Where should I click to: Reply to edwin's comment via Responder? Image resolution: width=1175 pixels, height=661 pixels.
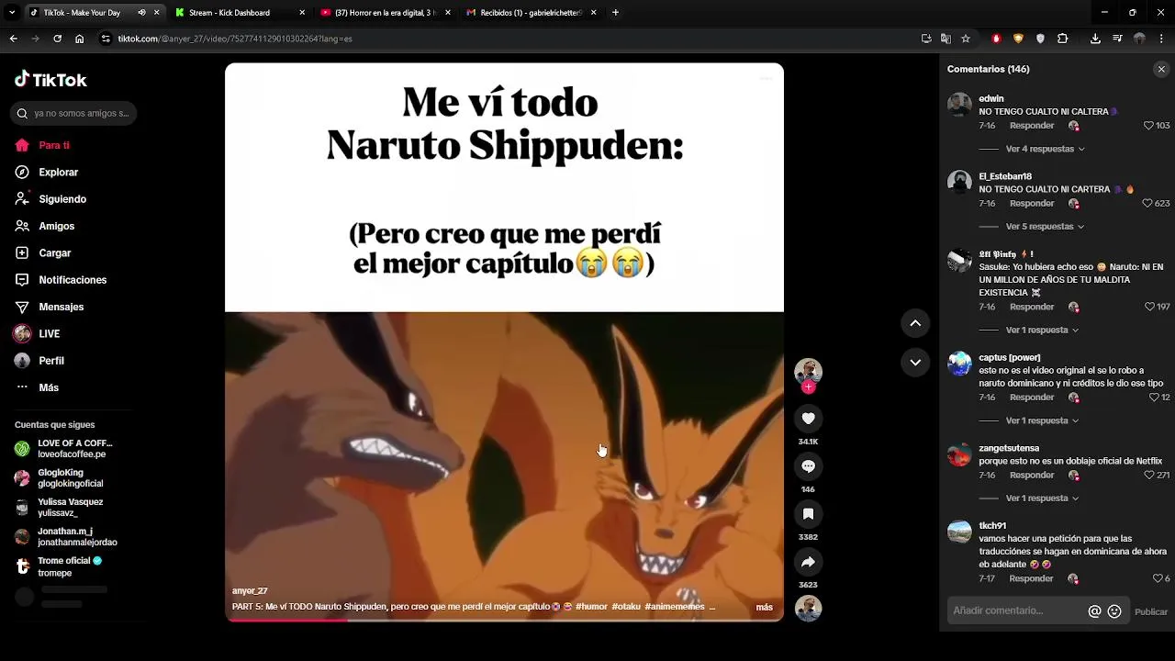1032,126
